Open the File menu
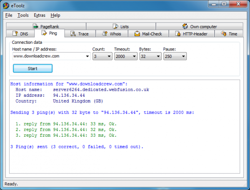 pos(9,15)
